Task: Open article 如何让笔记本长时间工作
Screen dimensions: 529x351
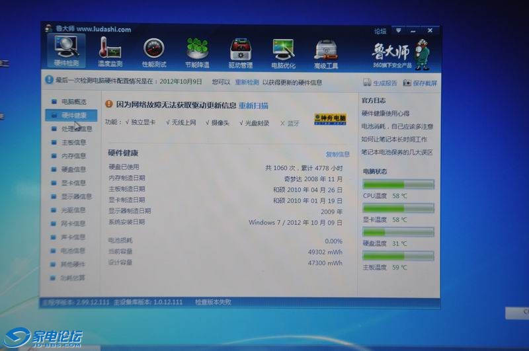Action: [394, 139]
